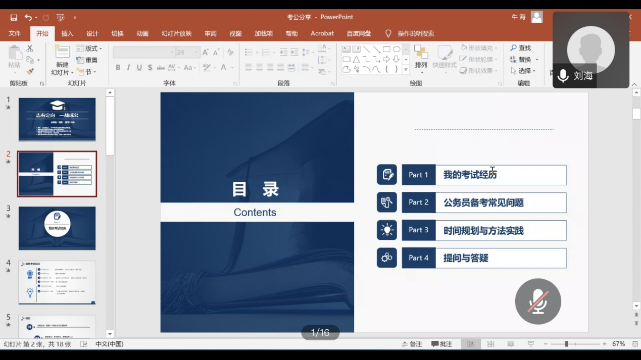Click the Save icon in quick access toolbar
This screenshot has width=641, height=360.
(14, 18)
